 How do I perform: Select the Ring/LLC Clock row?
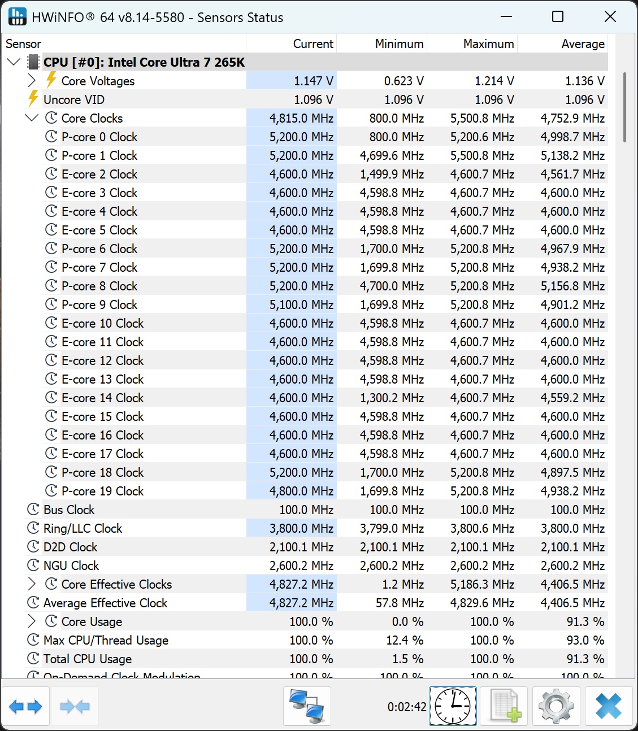tap(83, 528)
